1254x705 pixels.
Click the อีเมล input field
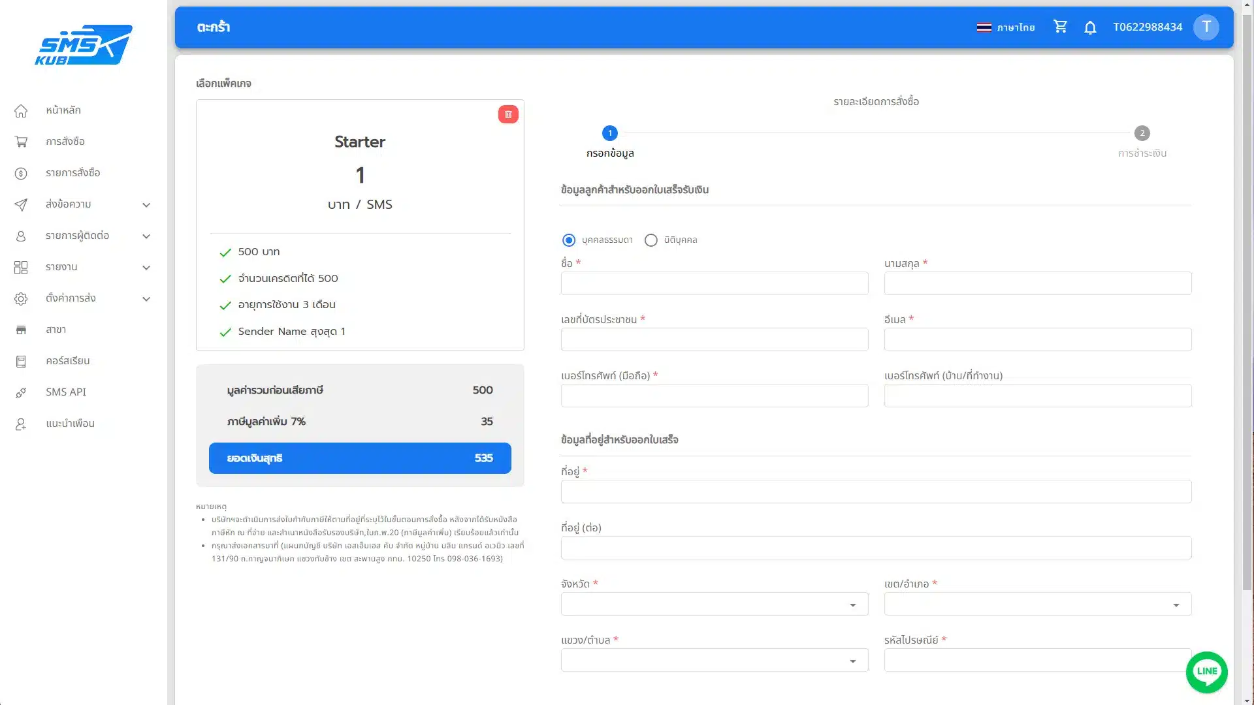tap(1037, 339)
